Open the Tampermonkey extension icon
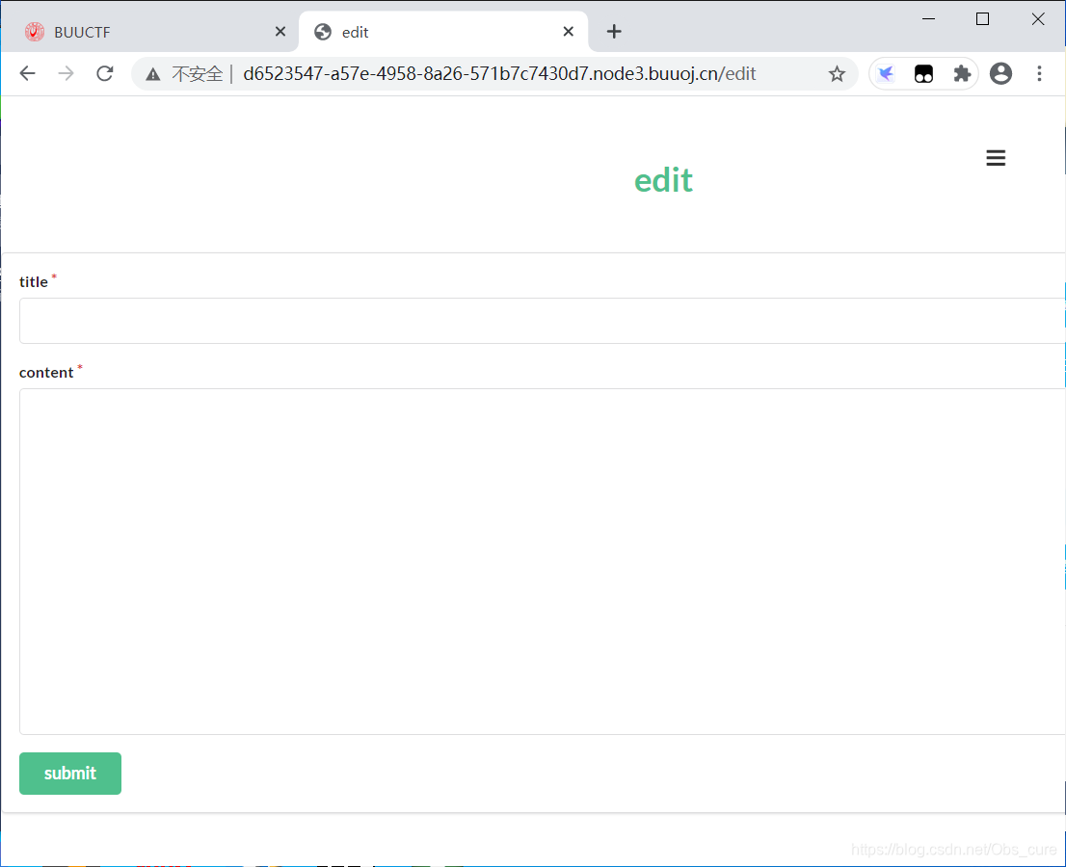The image size is (1066, 867). (923, 74)
